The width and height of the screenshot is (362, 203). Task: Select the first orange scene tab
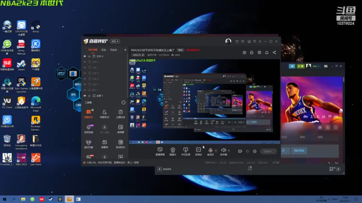(x=93, y=50)
